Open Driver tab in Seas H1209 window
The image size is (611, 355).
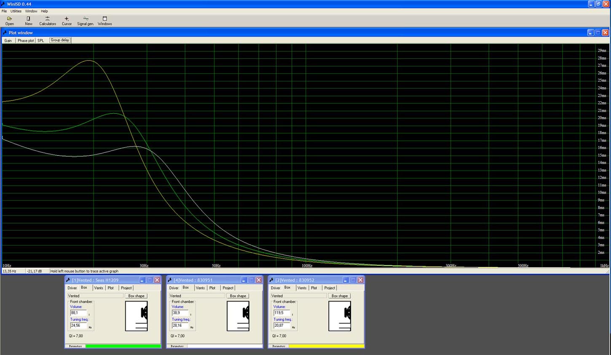(72, 288)
